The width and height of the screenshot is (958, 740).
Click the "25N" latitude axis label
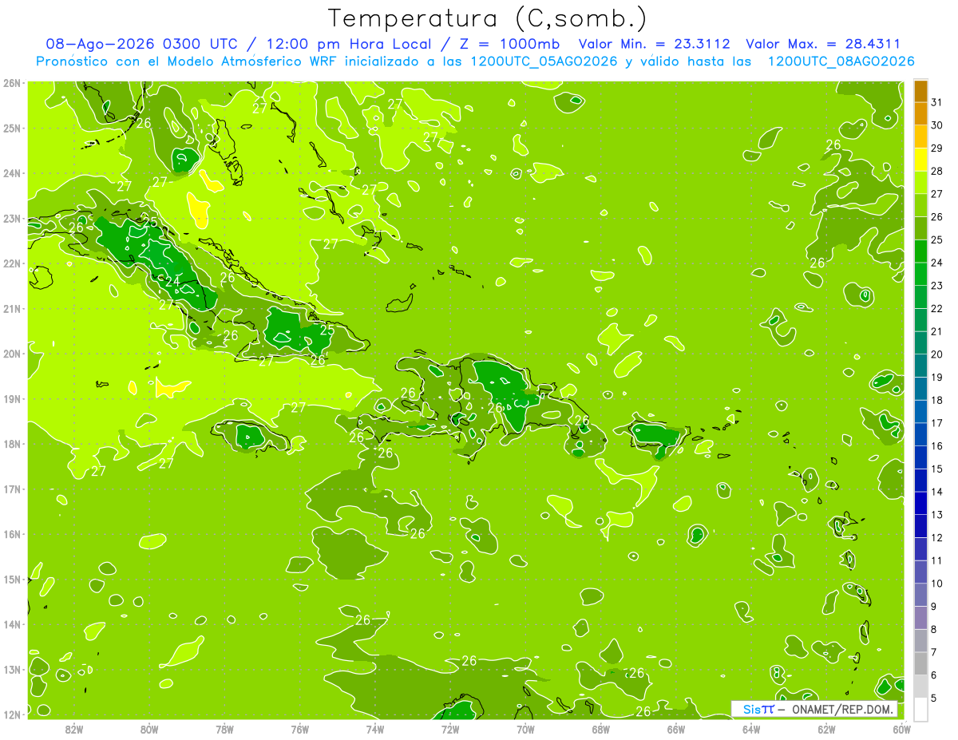(x=11, y=129)
